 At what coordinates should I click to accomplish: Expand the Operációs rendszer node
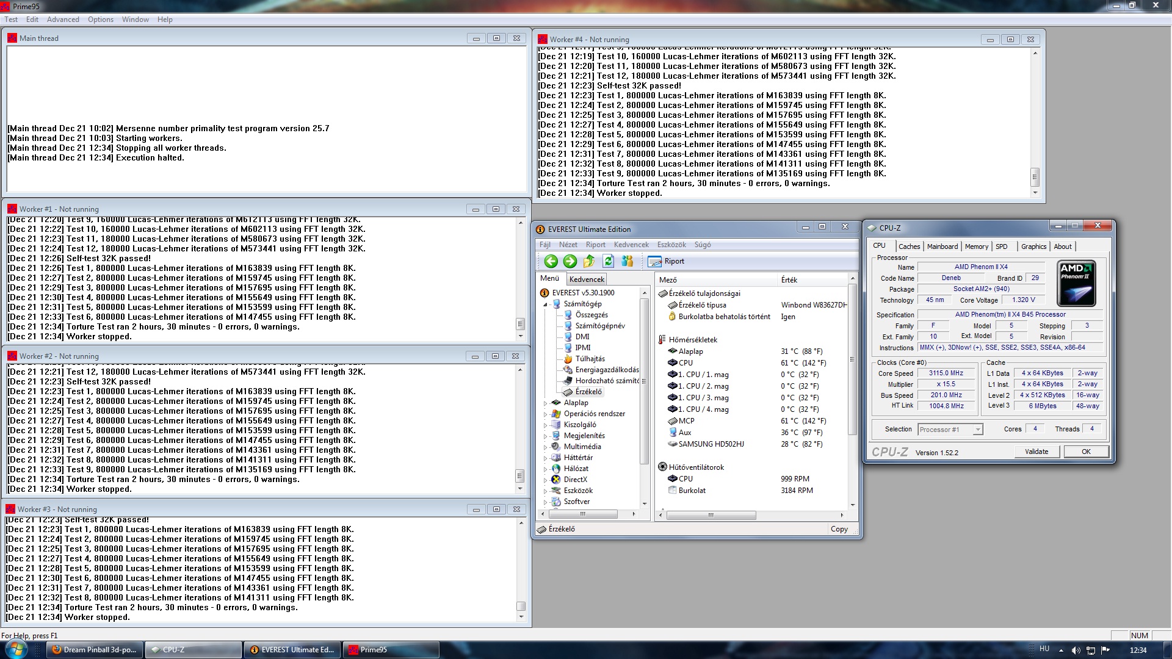click(x=546, y=414)
